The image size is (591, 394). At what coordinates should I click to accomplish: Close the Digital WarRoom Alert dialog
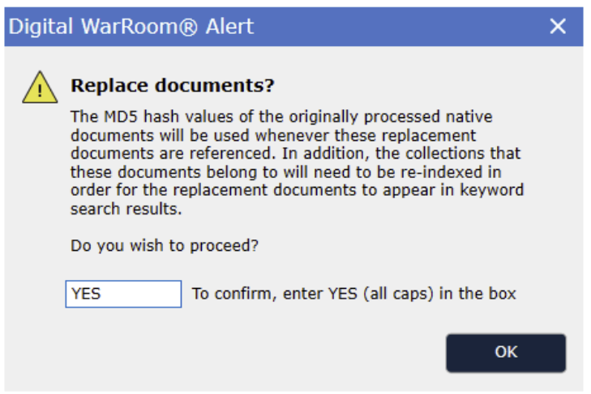tap(558, 27)
